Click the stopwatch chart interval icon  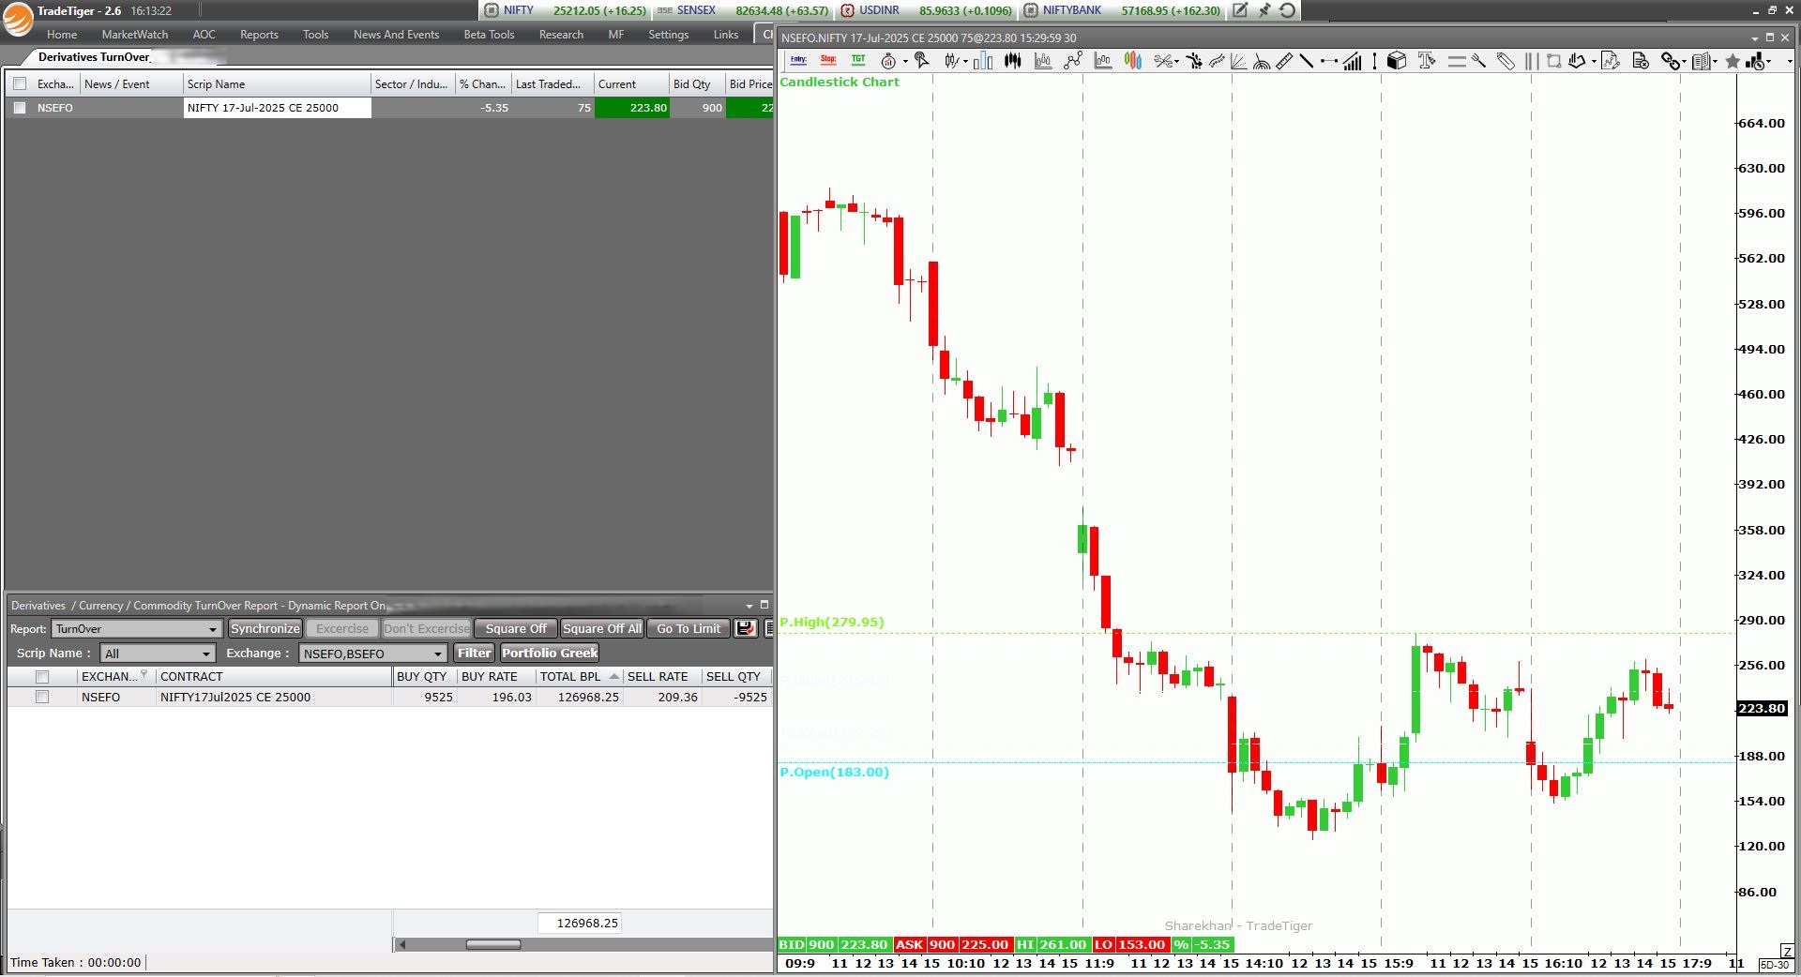point(888,61)
